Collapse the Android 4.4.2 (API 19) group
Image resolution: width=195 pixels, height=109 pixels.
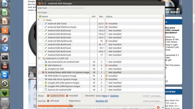[39, 58]
